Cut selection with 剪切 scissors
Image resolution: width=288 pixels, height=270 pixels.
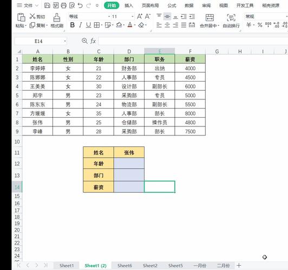(37, 17)
